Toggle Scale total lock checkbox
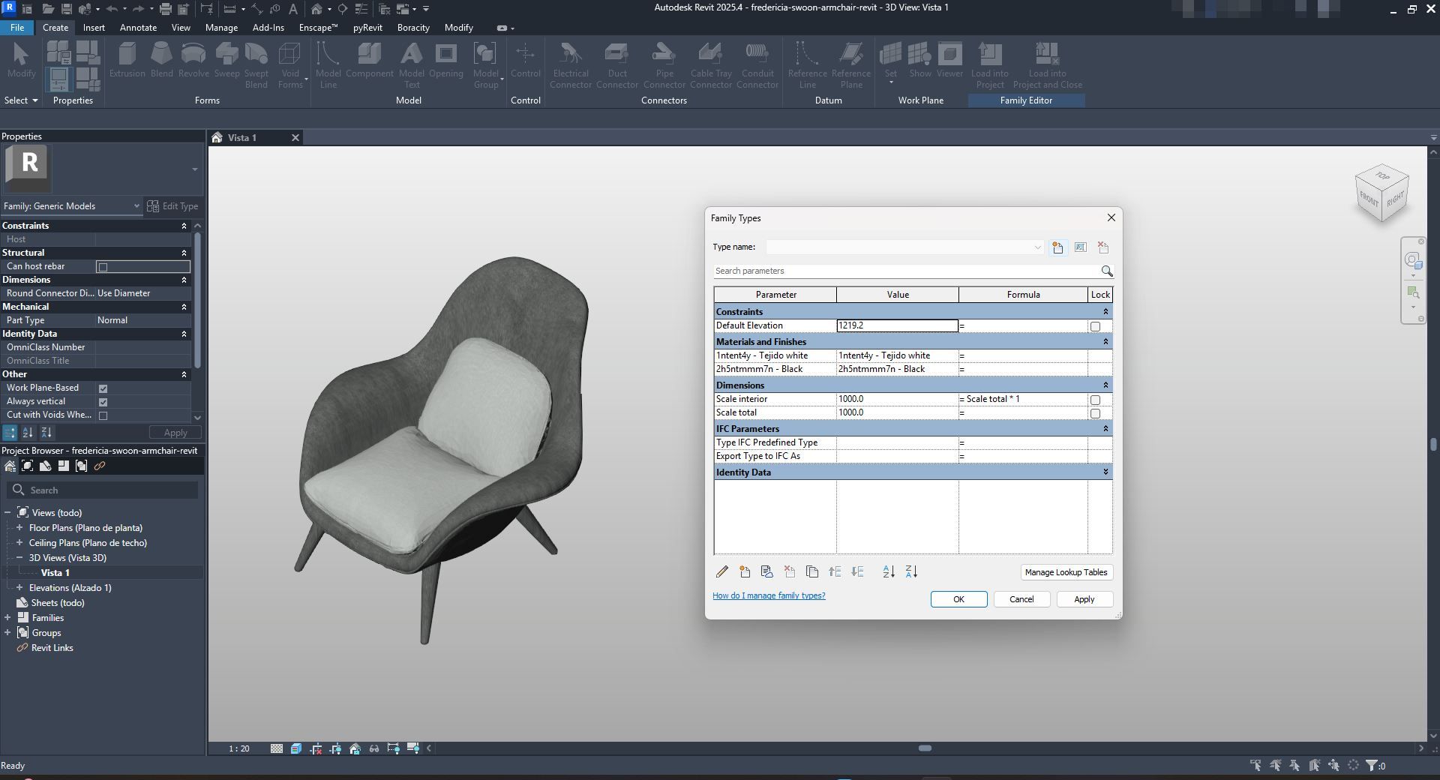This screenshot has width=1440, height=780. (1095, 413)
